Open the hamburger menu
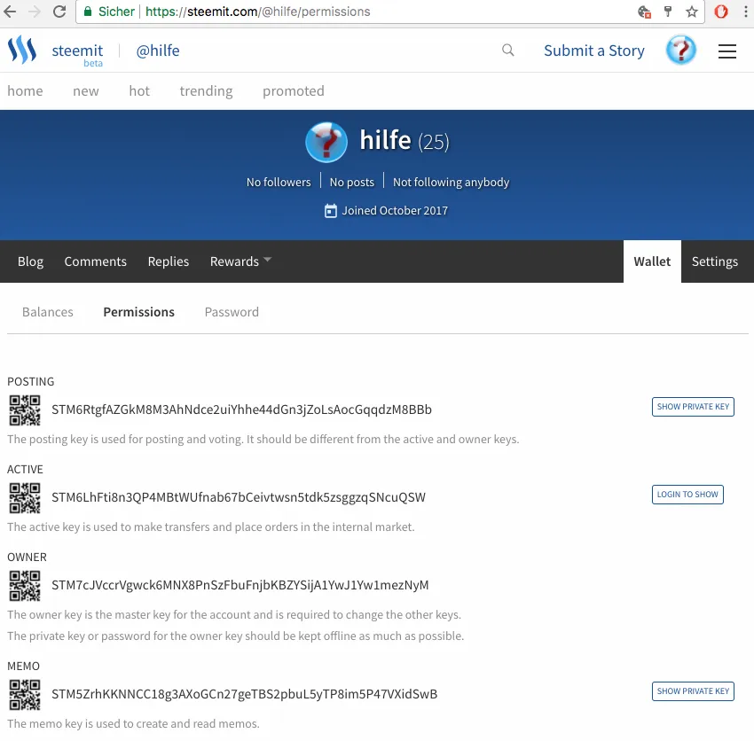Screen dimensions: 754x741 click(x=727, y=51)
